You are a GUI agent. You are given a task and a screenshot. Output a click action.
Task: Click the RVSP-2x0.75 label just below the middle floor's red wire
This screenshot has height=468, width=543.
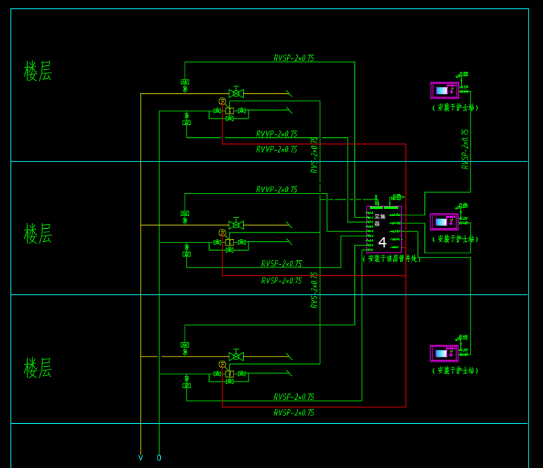tap(281, 281)
